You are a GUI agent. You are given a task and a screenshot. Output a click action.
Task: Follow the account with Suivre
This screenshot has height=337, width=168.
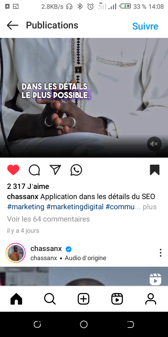click(x=145, y=26)
